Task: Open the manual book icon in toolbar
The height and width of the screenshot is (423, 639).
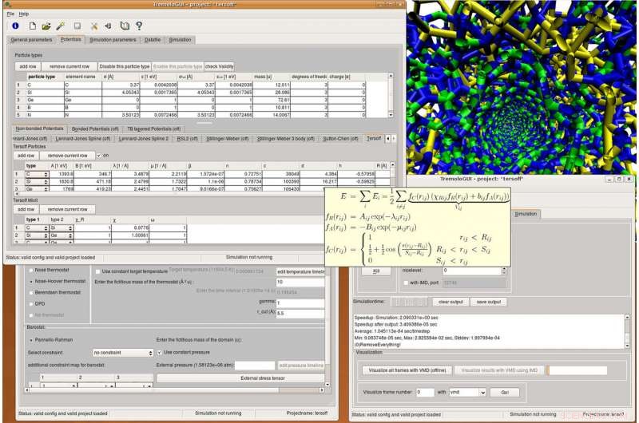Action: click(124, 26)
